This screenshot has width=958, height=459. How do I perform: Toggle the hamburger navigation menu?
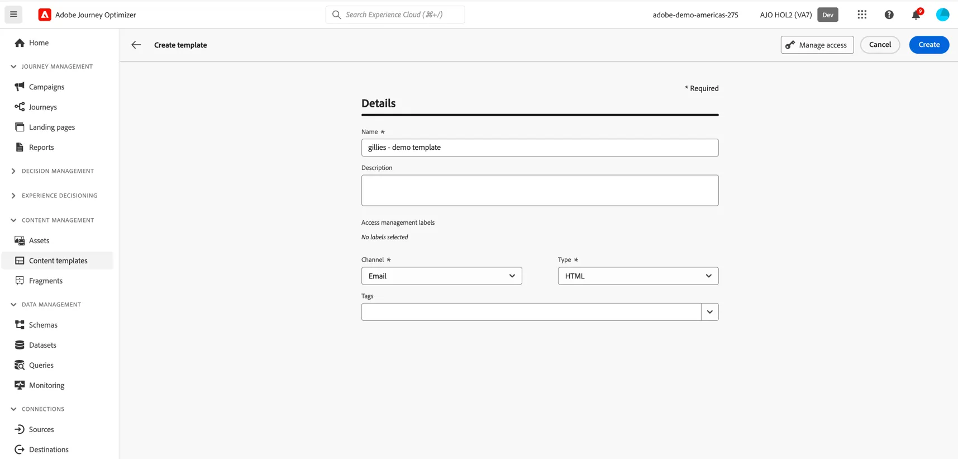coord(13,15)
